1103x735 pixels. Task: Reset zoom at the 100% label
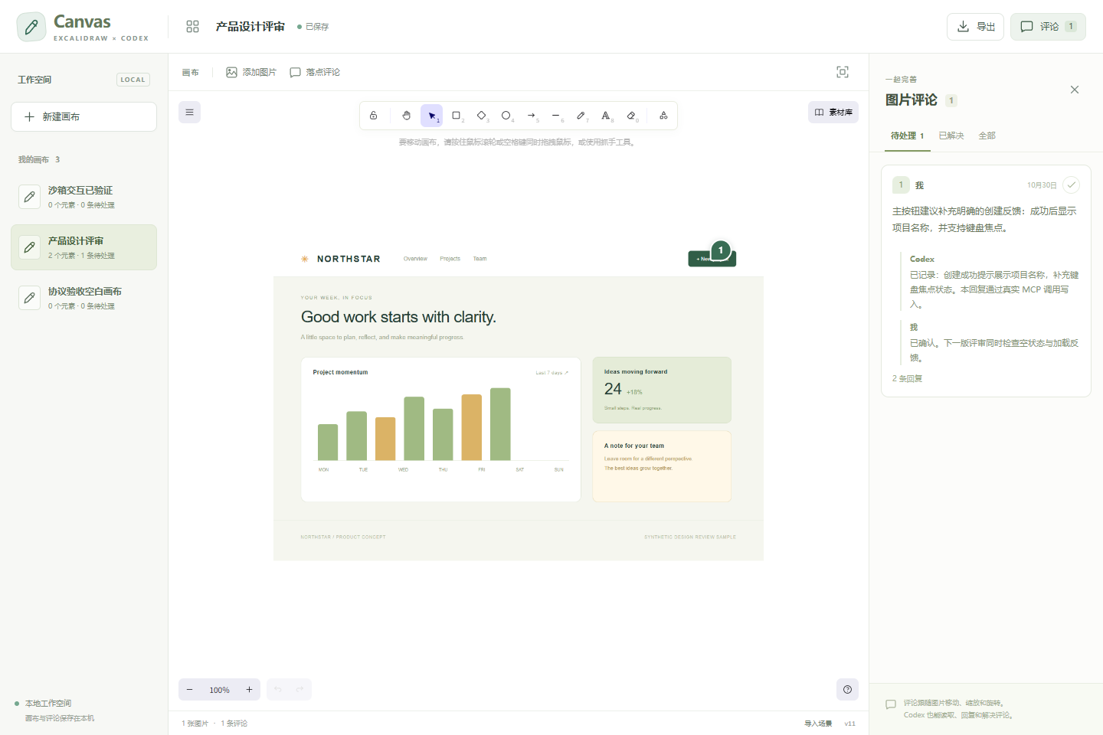pyautogui.click(x=220, y=690)
